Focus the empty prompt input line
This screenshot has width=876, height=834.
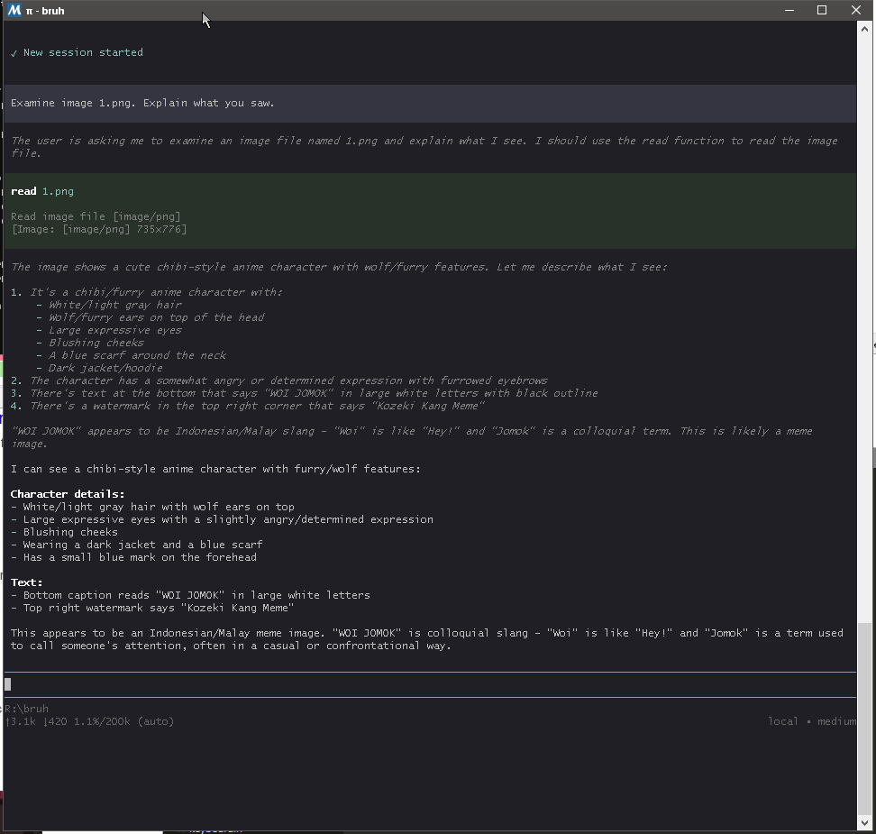click(360, 684)
